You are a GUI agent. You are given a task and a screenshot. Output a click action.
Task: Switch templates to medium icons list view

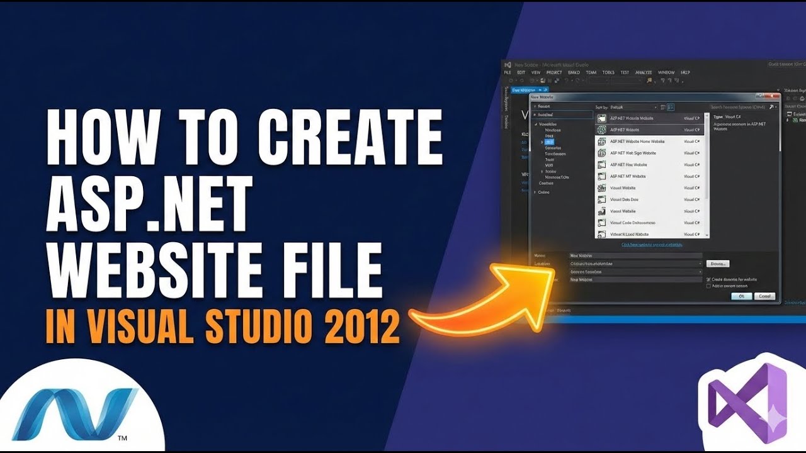click(x=671, y=108)
